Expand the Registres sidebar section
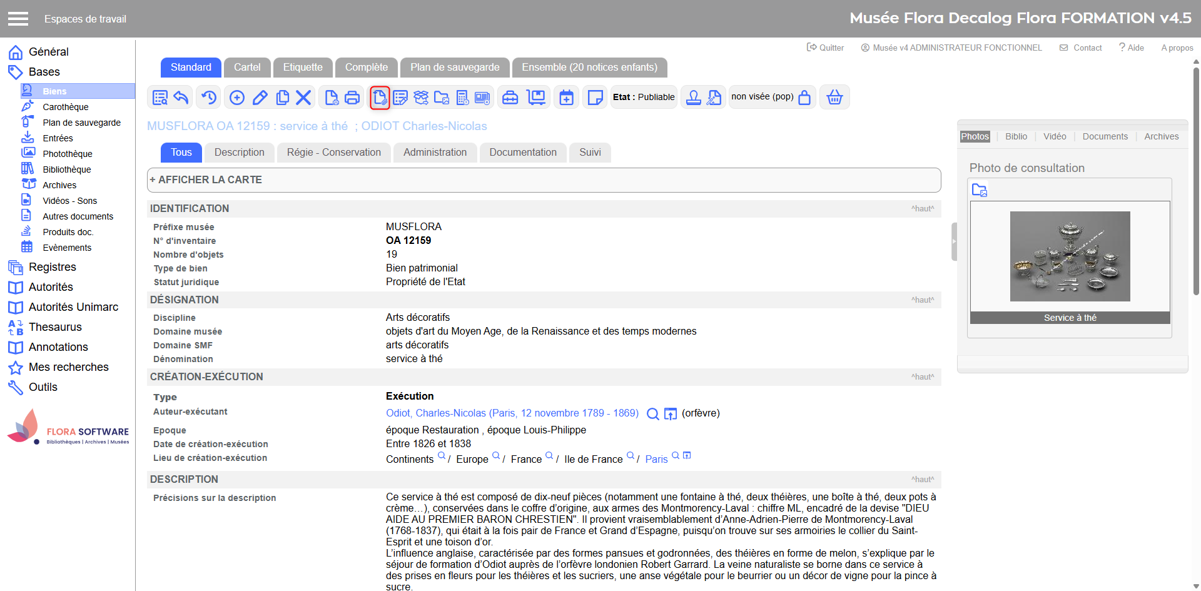This screenshot has height=591, width=1201. [x=53, y=267]
